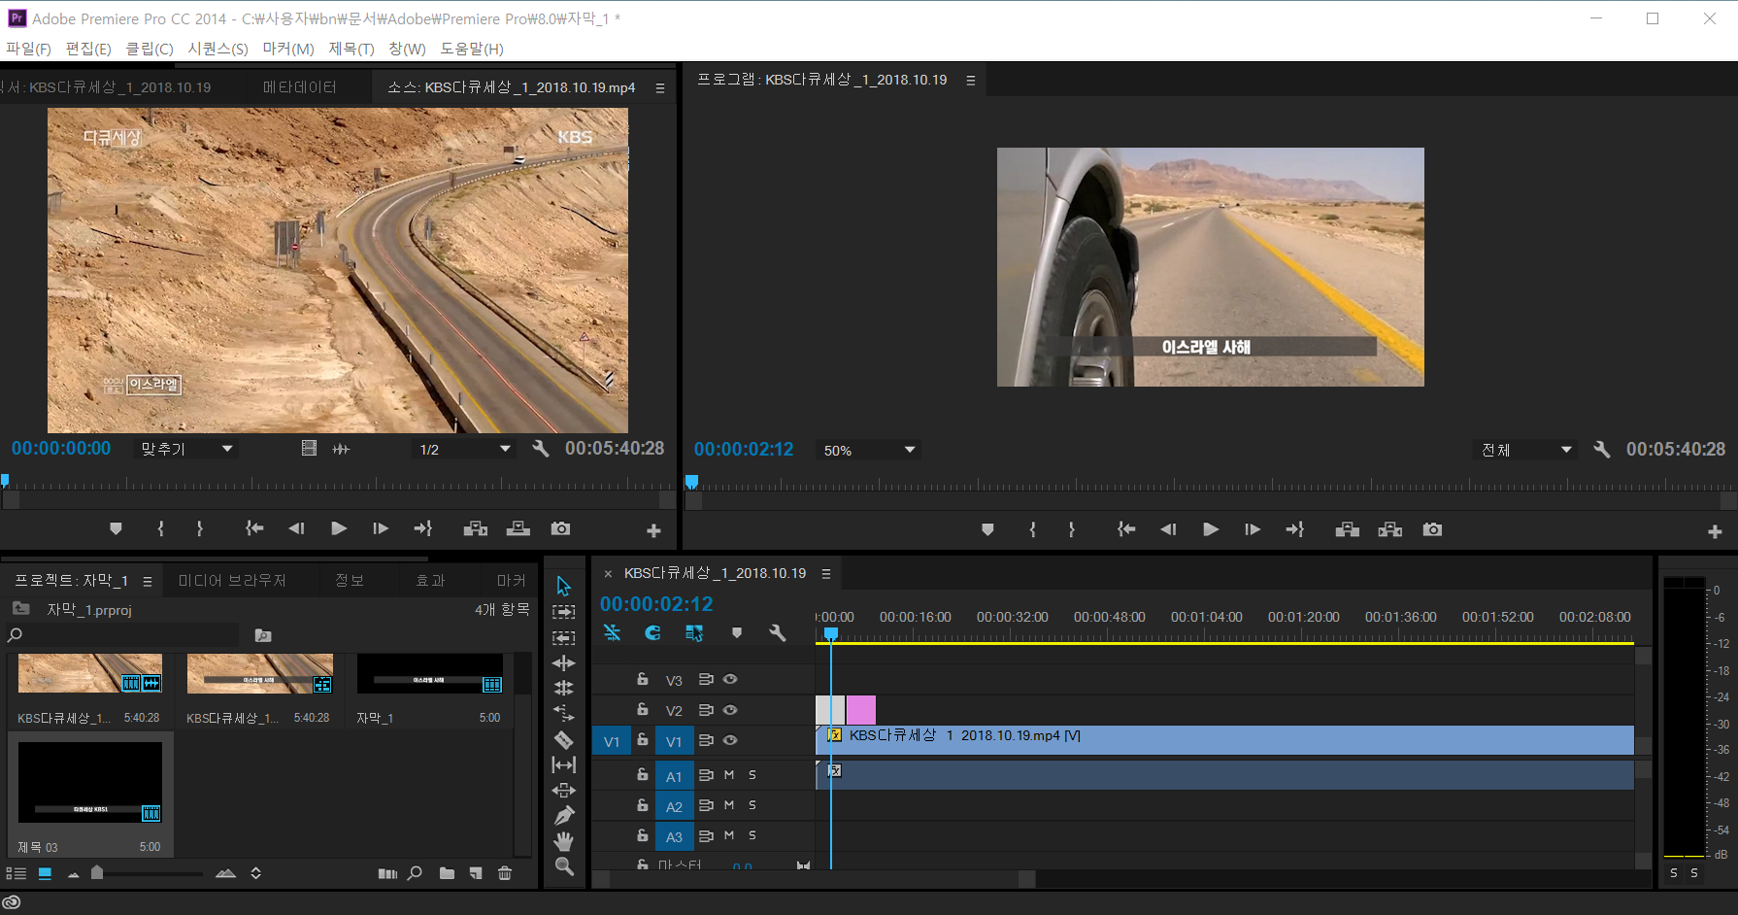Screen dimensions: 1738x915
Task: Click Overwrite button in Source monitor
Action: 518,528
